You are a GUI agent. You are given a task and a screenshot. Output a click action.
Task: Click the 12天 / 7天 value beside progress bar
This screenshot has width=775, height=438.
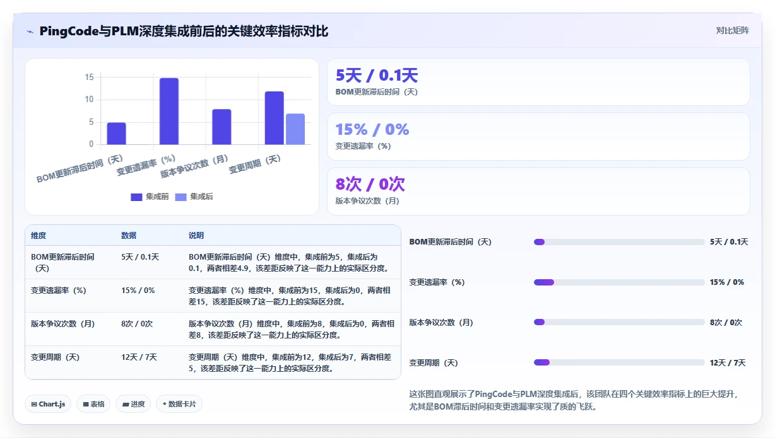728,362
